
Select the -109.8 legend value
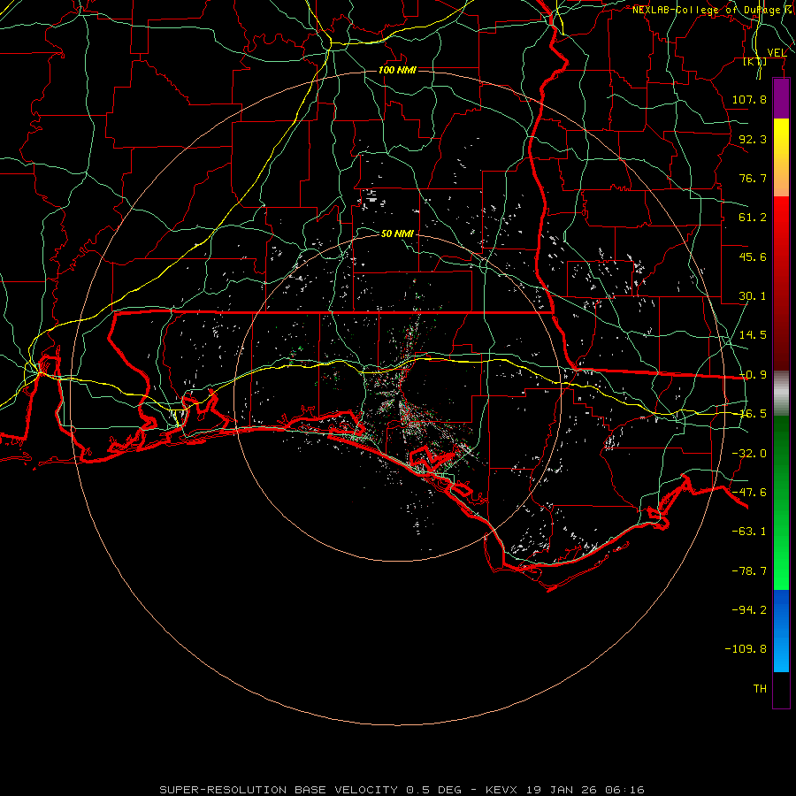tap(746, 649)
